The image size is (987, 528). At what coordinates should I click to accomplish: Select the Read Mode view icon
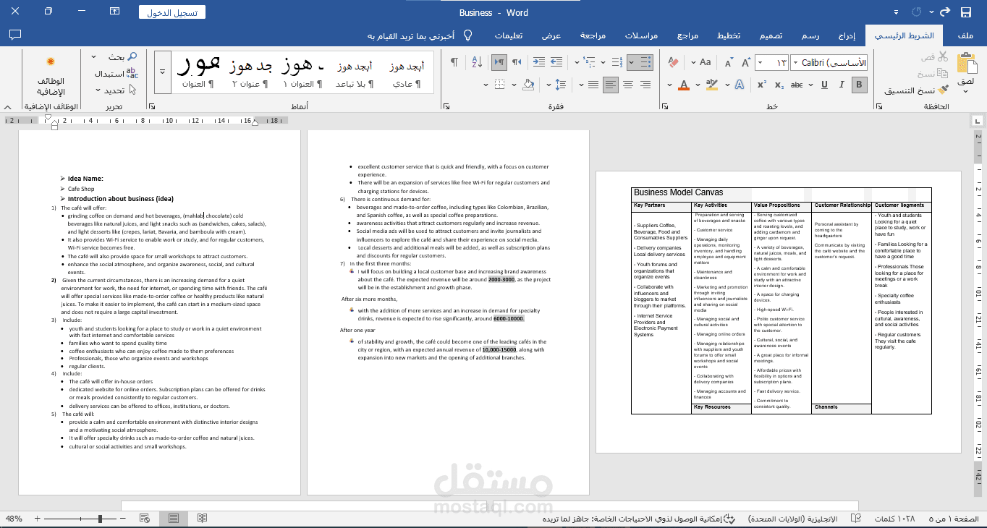[202, 518]
